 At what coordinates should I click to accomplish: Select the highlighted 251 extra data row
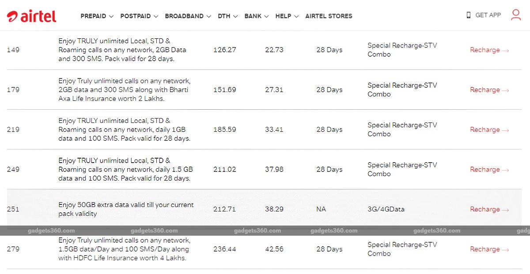pyautogui.click(x=265, y=209)
